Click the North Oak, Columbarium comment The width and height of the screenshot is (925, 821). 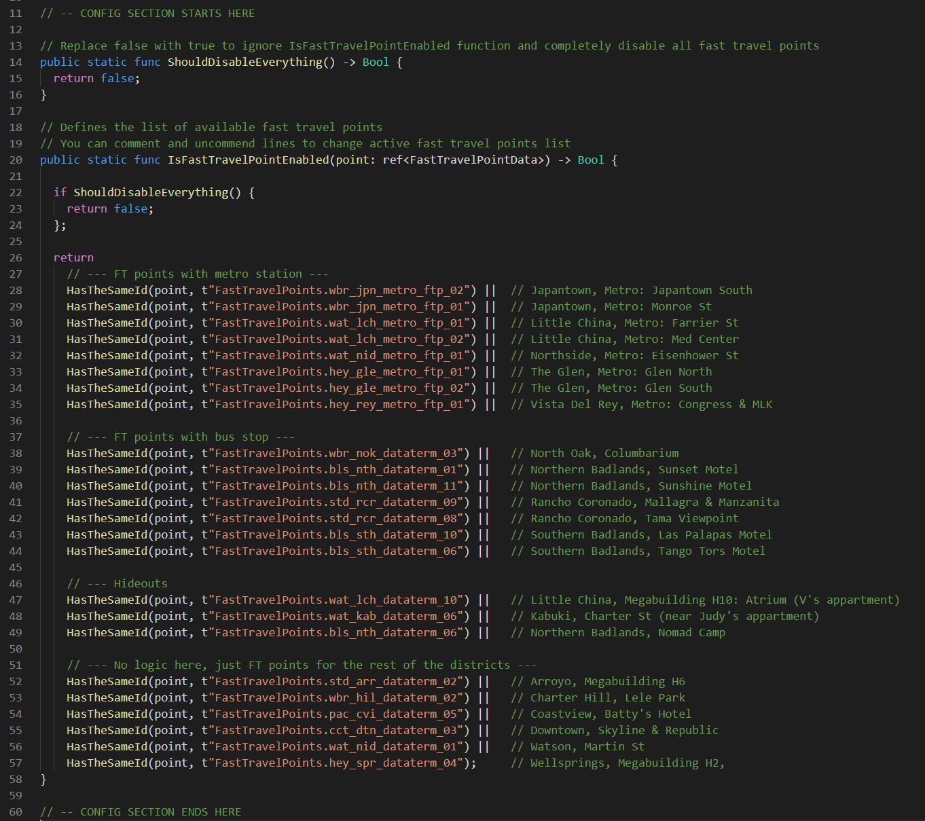click(x=594, y=453)
